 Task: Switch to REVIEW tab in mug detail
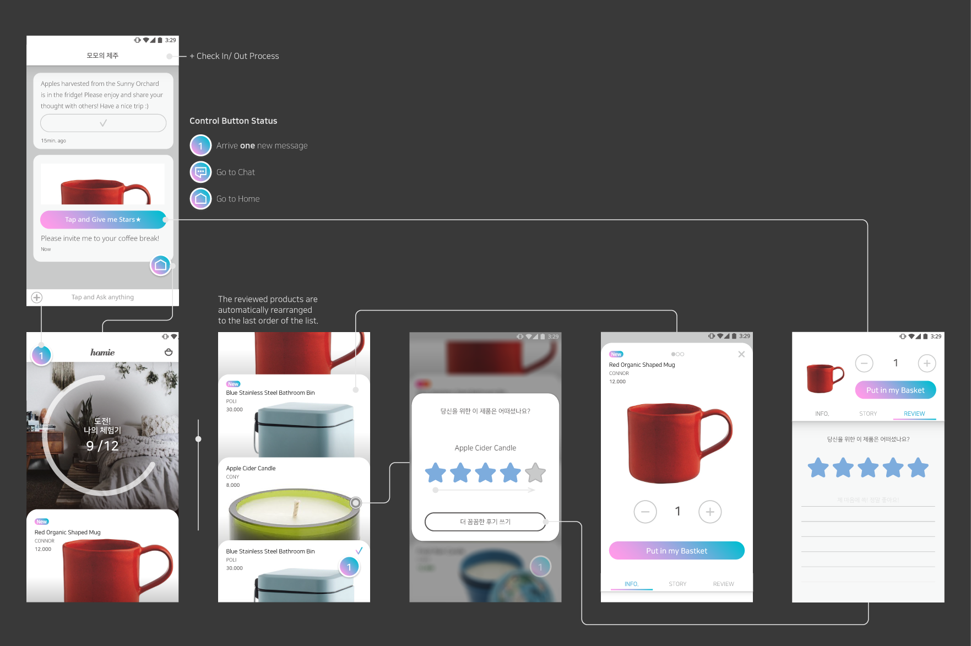[x=723, y=584]
